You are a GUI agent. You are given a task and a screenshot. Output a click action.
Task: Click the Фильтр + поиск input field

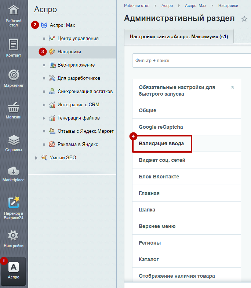pos(192,60)
